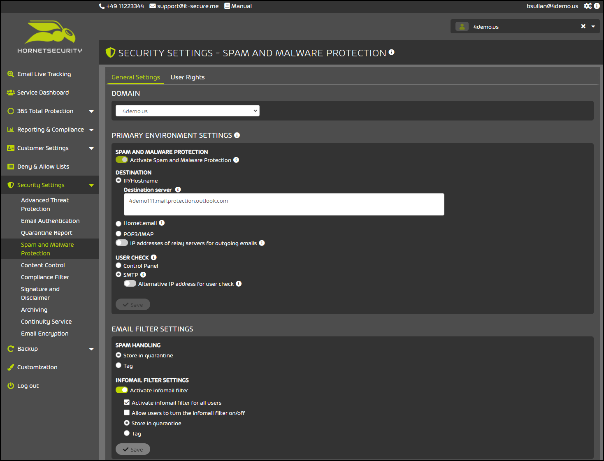Open the 4demo.us domain dropdown
Image resolution: width=604 pixels, height=461 pixels.
click(188, 111)
